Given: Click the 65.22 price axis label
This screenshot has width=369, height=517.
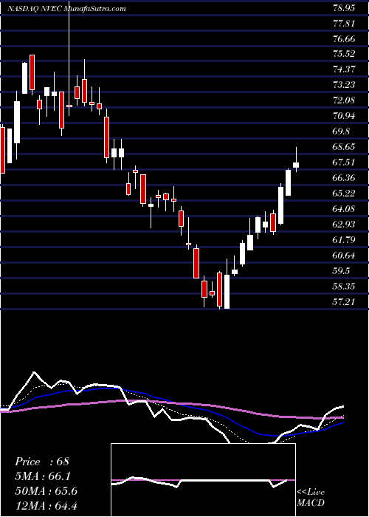Looking at the screenshot, I should (x=344, y=193).
